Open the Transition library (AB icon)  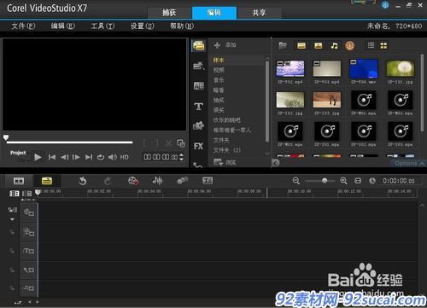(198, 86)
